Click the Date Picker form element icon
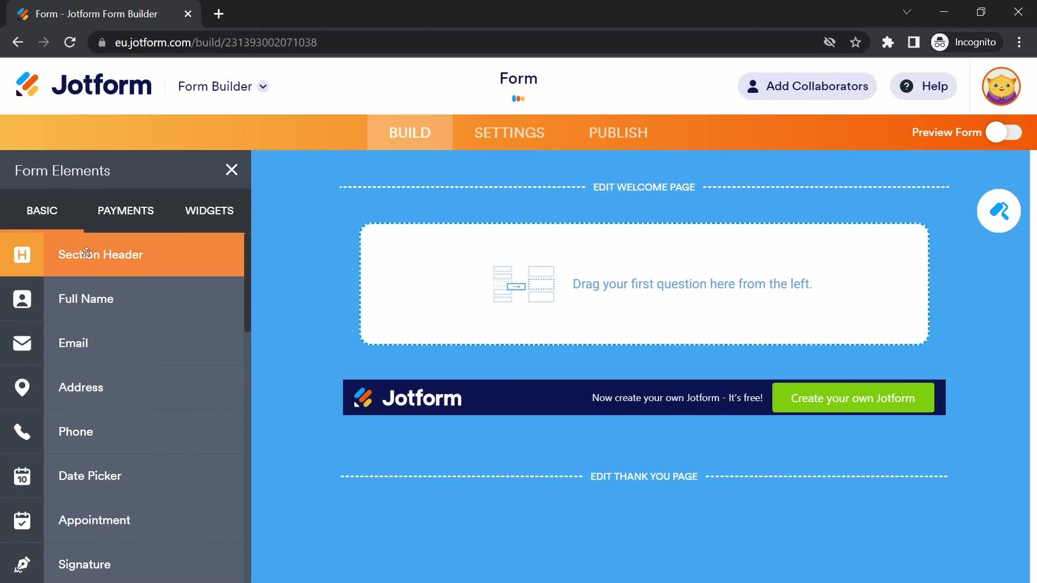This screenshot has width=1037, height=583. point(22,476)
